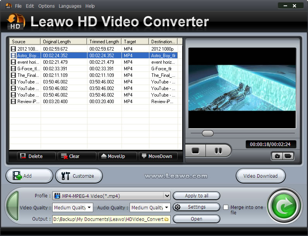Open the Options menu
Viewport: 308px width, 236px height.
click(46, 6)
